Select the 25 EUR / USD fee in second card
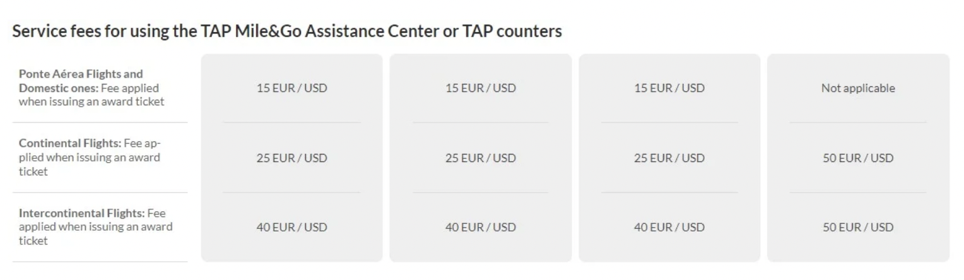Image resolution: width=964 pixels, height=280 pixels. click(x=480, y=158)
